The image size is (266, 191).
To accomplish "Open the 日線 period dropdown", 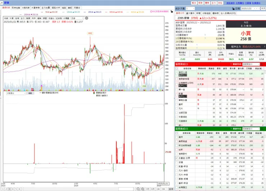I will coord(77,18).
